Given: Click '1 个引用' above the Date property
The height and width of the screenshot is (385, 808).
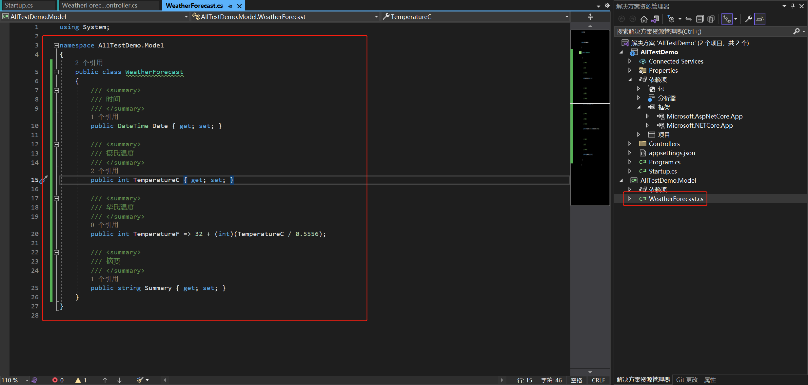Looking at the screenshot, I should point(104,117).
